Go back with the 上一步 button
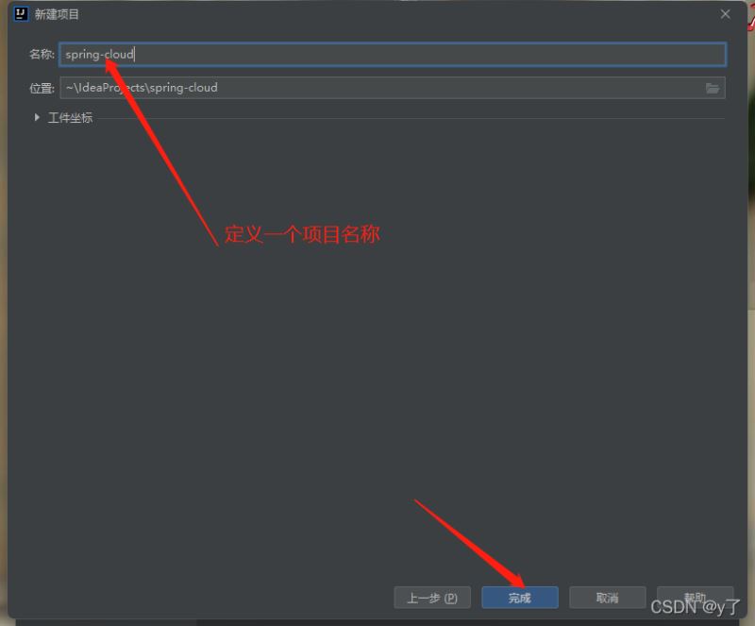The image size is (755, 626). pyautogui.click(x=431, y=598)
